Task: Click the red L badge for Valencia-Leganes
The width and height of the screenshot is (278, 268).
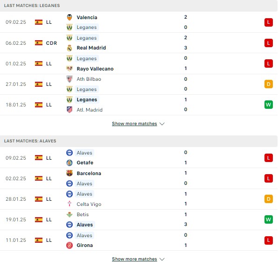Action: pyautogui.click(x=268, y=22)
